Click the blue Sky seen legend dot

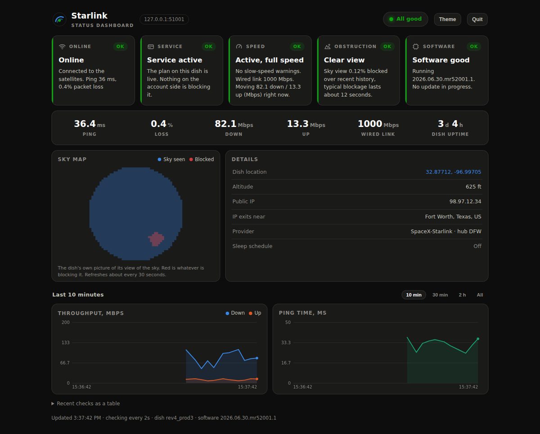click(160, 159)
